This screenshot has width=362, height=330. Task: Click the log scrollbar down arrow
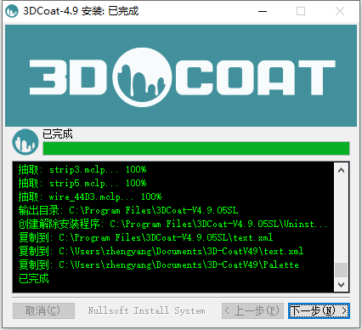[x=342, y=285]
